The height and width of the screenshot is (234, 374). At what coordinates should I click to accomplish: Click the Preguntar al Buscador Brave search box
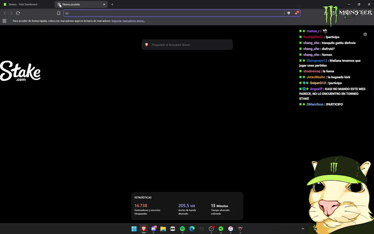pos(187,45)
